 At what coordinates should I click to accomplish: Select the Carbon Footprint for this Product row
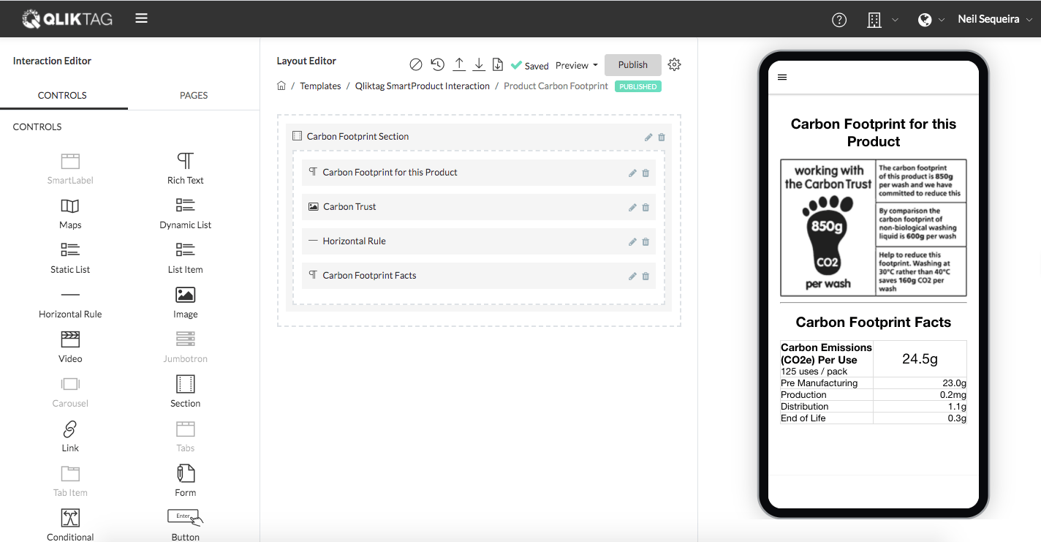coord(479,173)
